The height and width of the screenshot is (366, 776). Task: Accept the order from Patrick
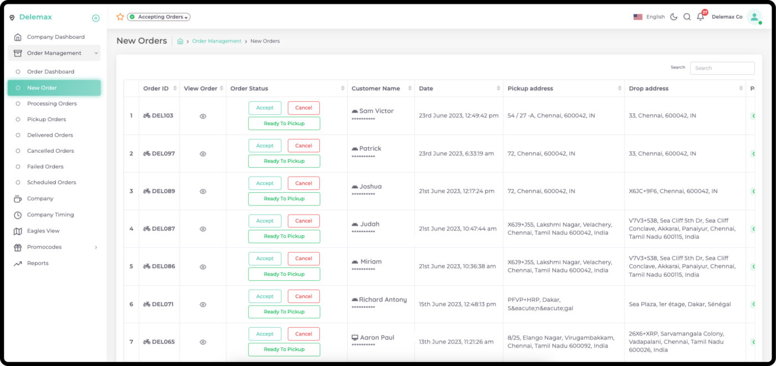[264, 146]
